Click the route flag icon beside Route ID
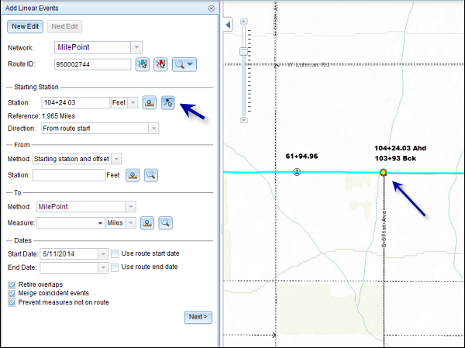The image size is (465, 348). point(161,64)
